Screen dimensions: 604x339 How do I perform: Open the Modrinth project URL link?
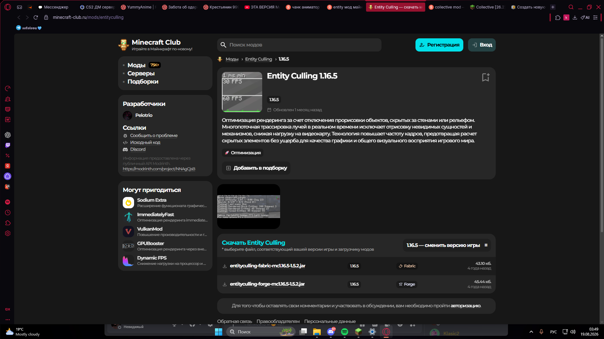click(x=159, y=169)
